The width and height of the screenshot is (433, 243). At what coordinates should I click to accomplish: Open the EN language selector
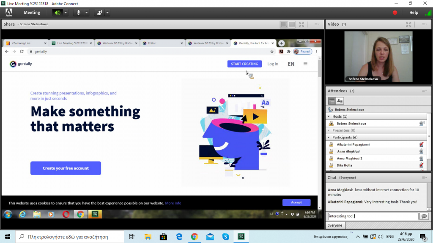click(291, 64)
